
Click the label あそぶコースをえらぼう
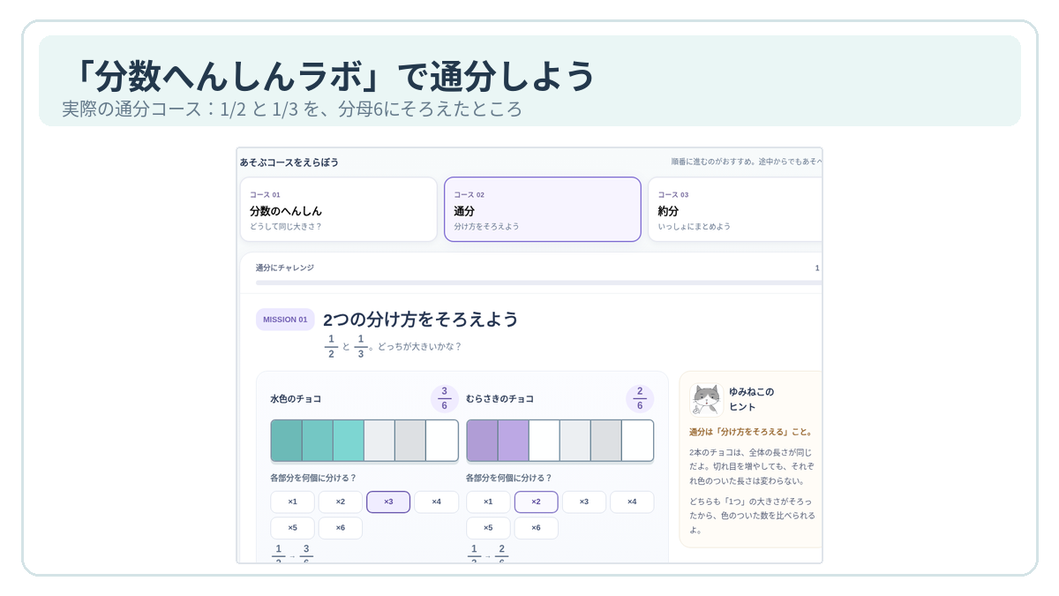click(x=289, y=162)
